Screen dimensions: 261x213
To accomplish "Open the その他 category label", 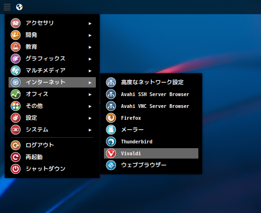I will (34, 106).
